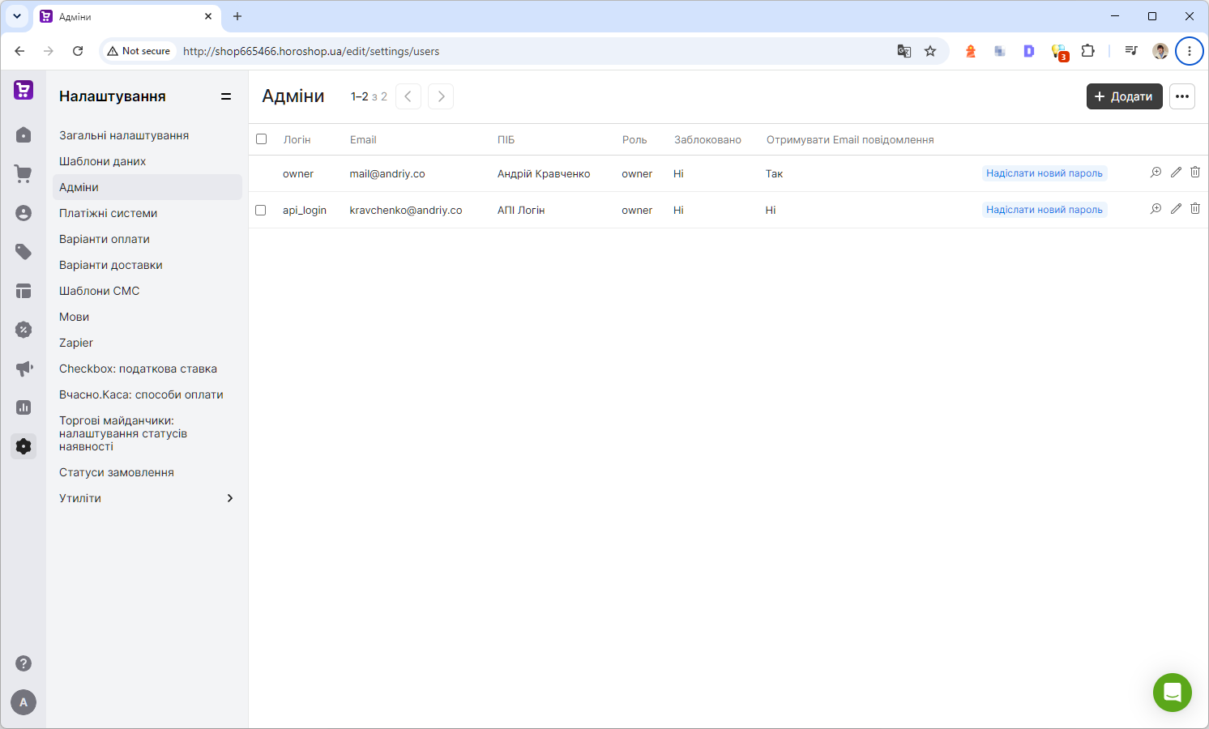Go to previous page of admins list
The image size is (1209, 729).
click(408, 96)
